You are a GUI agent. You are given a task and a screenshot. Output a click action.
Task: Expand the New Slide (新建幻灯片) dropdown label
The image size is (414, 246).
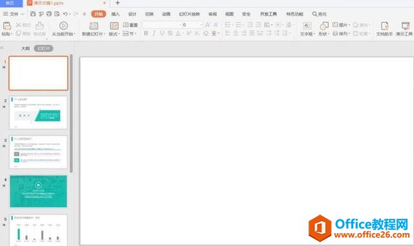[x=93, y=34]
